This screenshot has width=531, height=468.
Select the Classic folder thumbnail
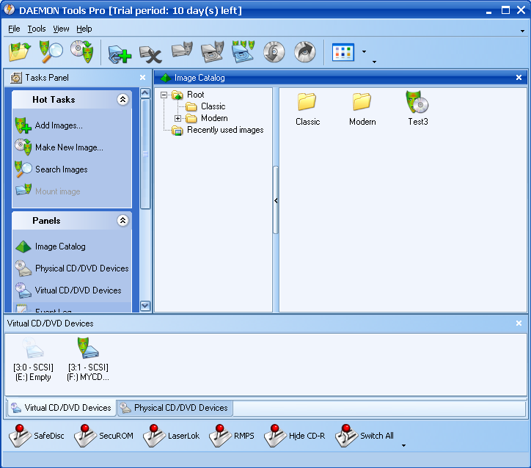[x=307, y=109]
